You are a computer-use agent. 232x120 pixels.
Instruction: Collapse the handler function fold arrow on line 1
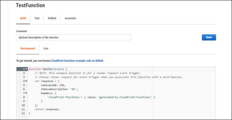pos(26,69)
